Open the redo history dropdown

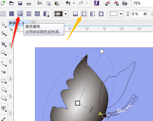pyautogui.click(x=87, y=3)
